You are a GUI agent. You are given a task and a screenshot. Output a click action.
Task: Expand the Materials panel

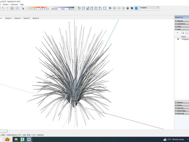182,21
